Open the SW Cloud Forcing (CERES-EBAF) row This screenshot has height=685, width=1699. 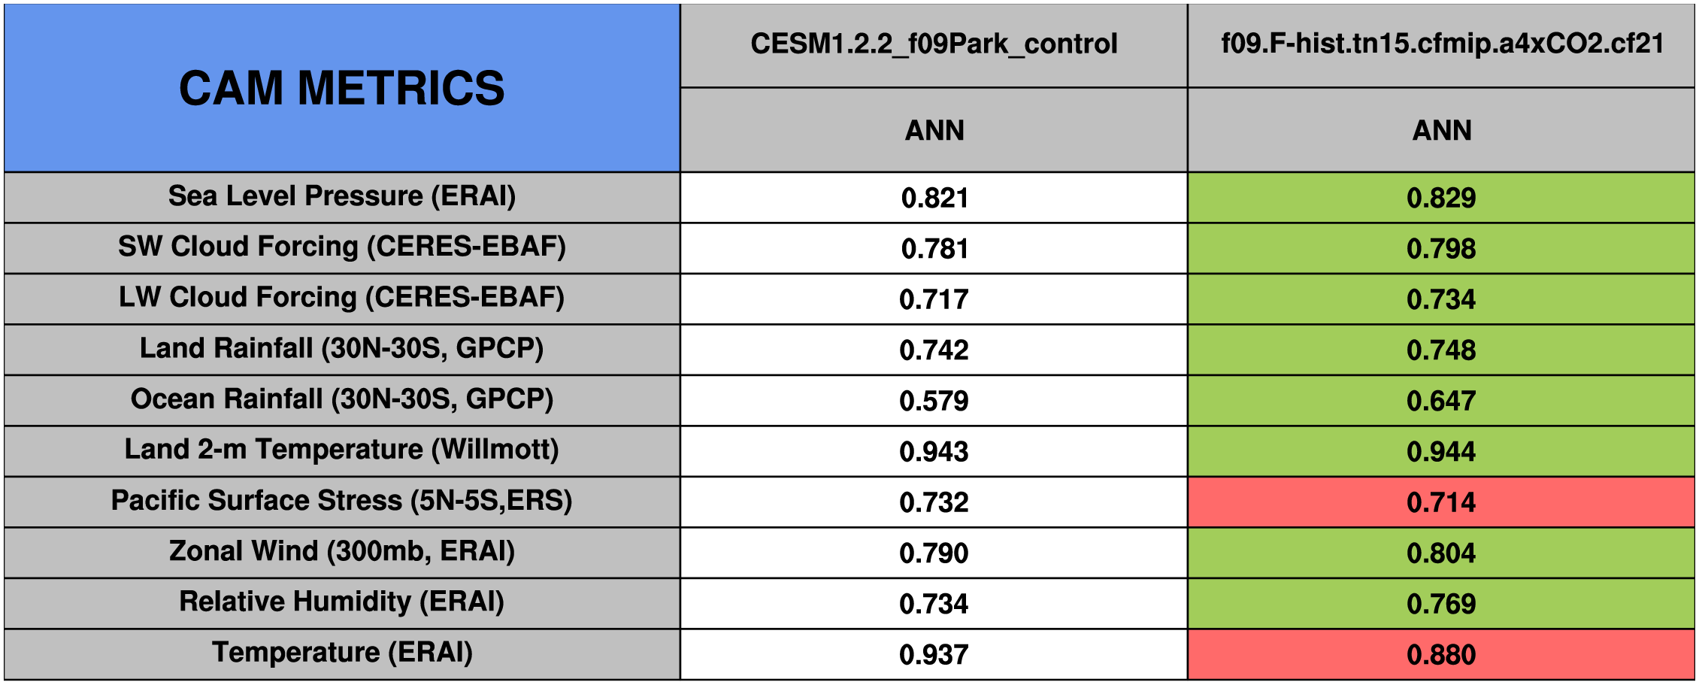[342, 247]
